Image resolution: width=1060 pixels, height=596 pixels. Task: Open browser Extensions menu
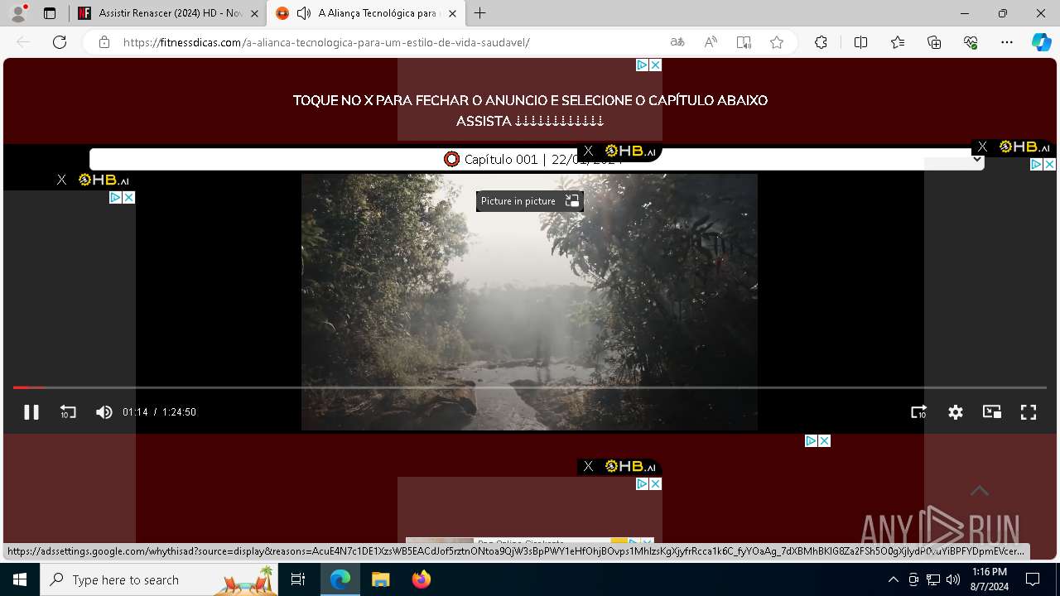pyautogui.click(x=821, y=42)
